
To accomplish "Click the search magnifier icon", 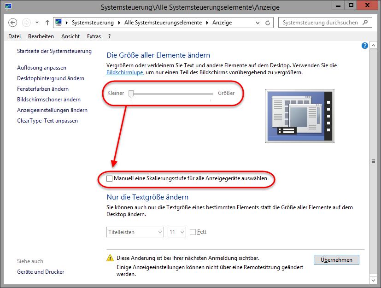I will point(366,22).
